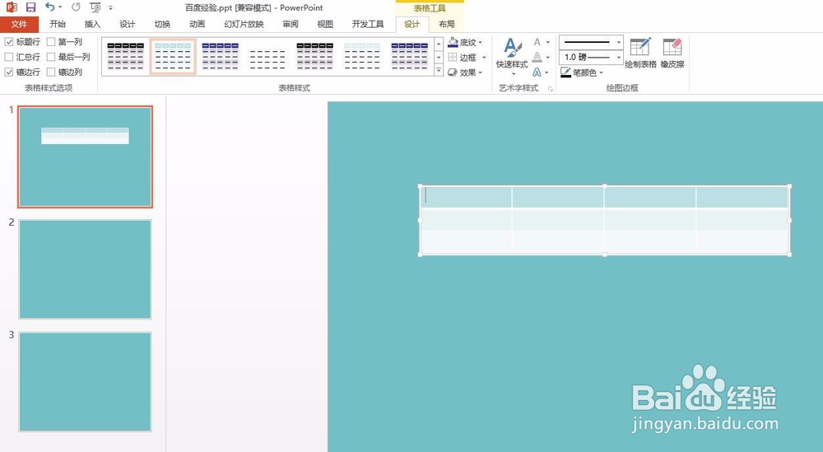Open the 切换 ribbon tab
Image resolution: width=823 pixels, height=452 pixels.
[x=162, y=24]
